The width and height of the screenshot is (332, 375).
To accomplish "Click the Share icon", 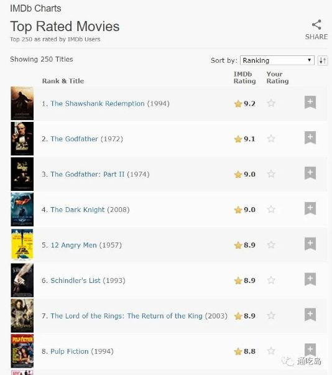I will pyautogui.click(x=316, y=25).
